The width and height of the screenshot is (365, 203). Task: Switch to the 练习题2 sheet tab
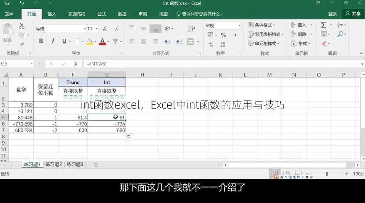pyautogui.click(x=54, y=164)
